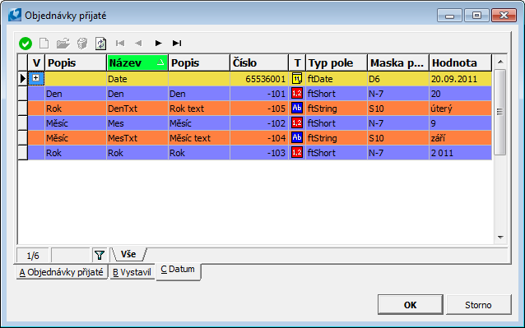Minimize the Objednávky přijaté window
Image resolution: width=525 pixels, height=328 pixels.
tap(449, 16)
